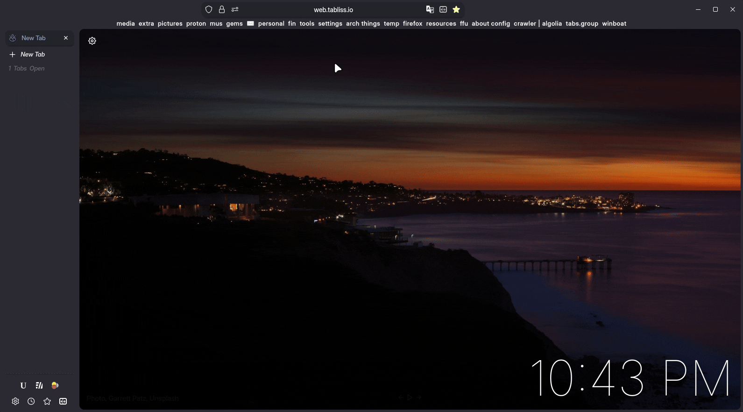This screenshot has width=743, height=412.
Task: Open the 'about config' bookmark
Action: click(x=491, y=23)
